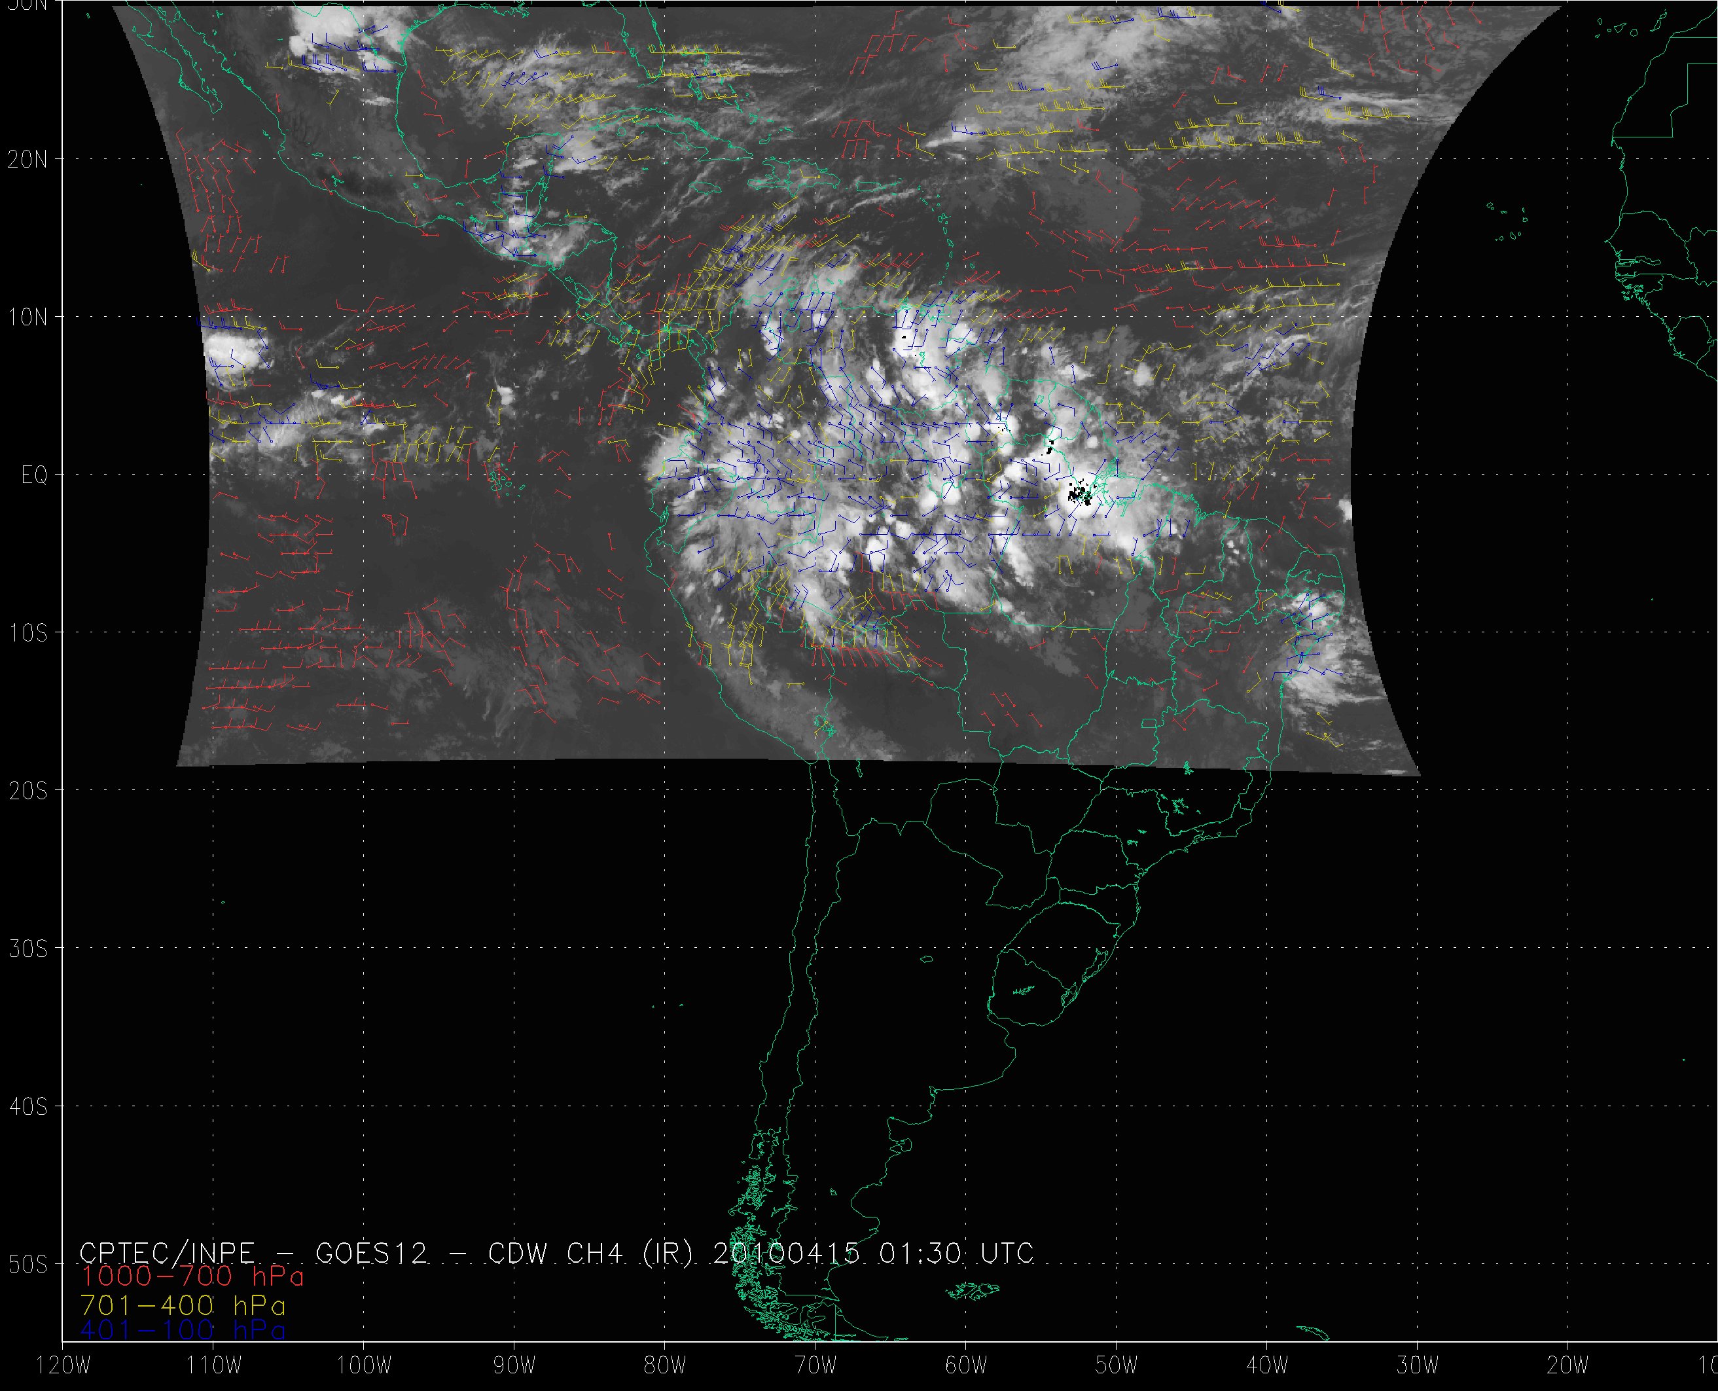The height and width of the screenshot is (1391, 1718).
Task: Click the 20N latitude axis label
Action: pos(27,160)
